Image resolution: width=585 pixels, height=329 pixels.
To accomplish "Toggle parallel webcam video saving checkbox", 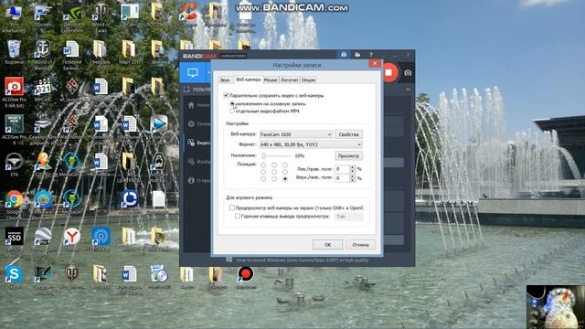I will (226, 95).
